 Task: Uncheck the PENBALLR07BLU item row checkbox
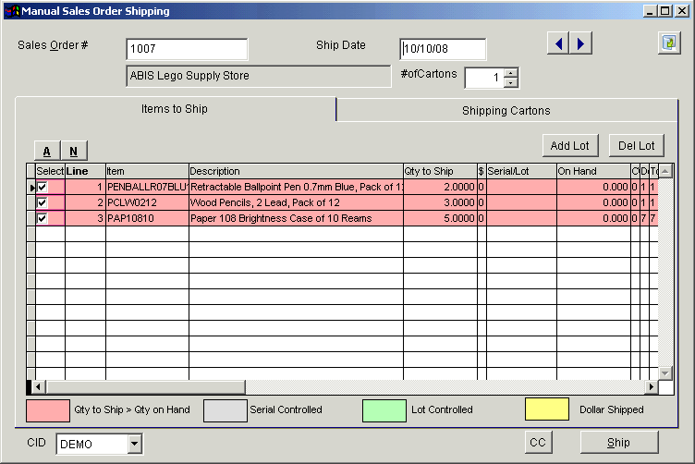pyautogui.click(x=43, y=188)
